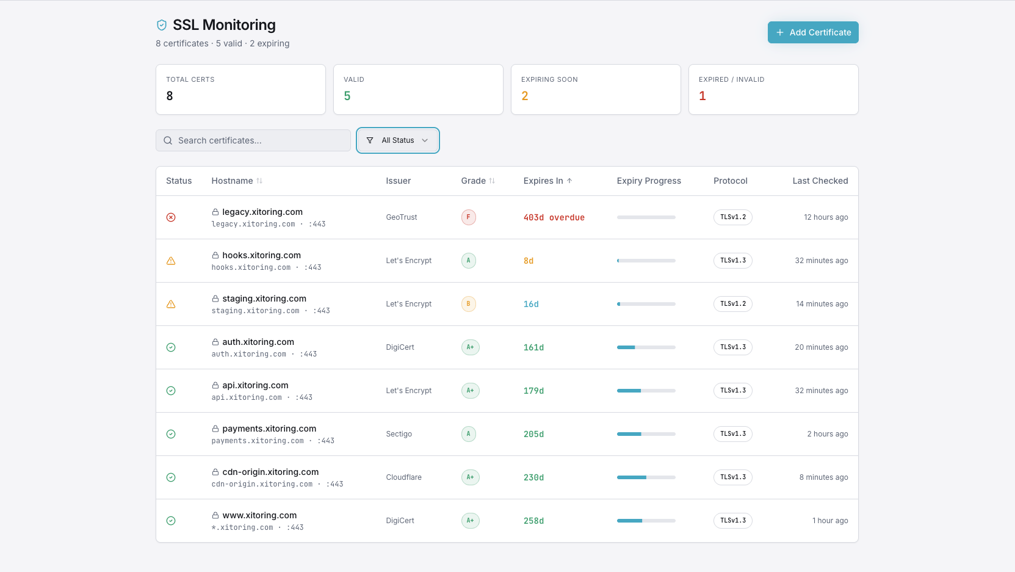The image size is (1015, 572).
Task: Open the All Status filter dropdown
Action: (397, 140)
